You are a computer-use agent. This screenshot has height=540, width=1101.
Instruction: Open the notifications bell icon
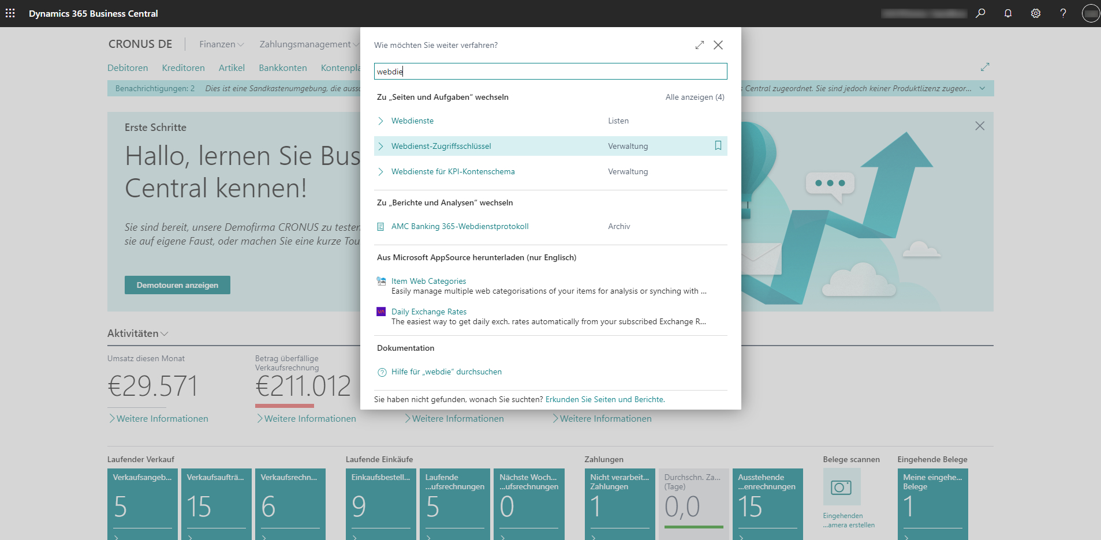(x=1008, y=13)
